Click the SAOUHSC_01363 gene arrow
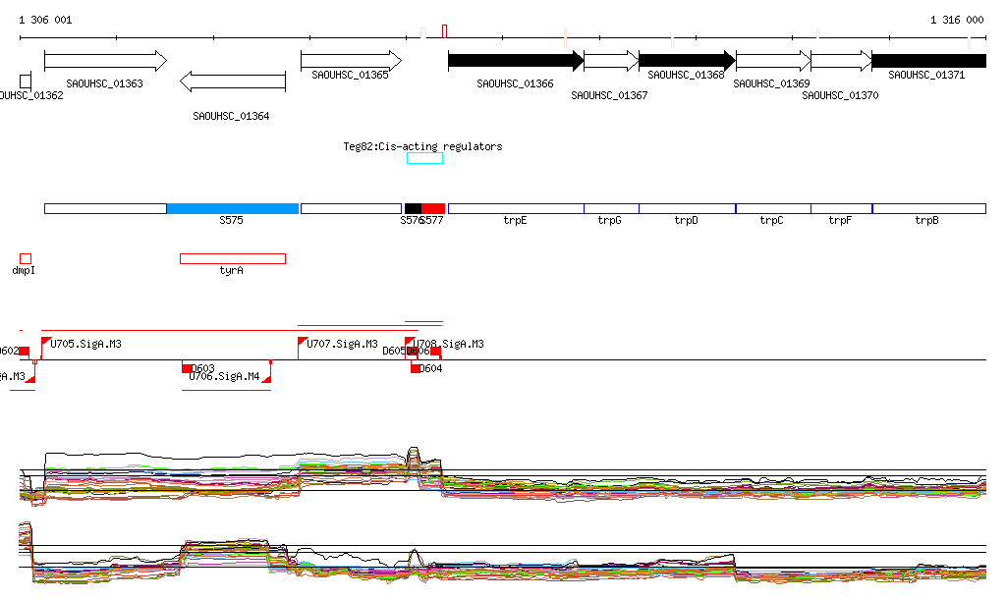Screen dimensions: 1006x600 (104, 61)
